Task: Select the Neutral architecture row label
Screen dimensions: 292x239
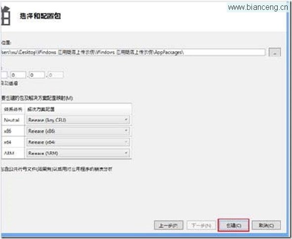Action: 12,120
